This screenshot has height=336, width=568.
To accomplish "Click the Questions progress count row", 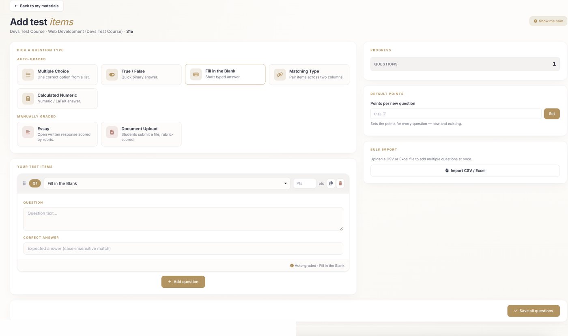I will pos(465,64).
